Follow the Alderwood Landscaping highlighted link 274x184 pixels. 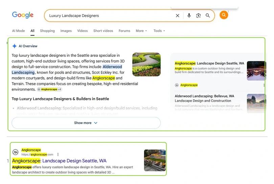click(x=67, y=70)
